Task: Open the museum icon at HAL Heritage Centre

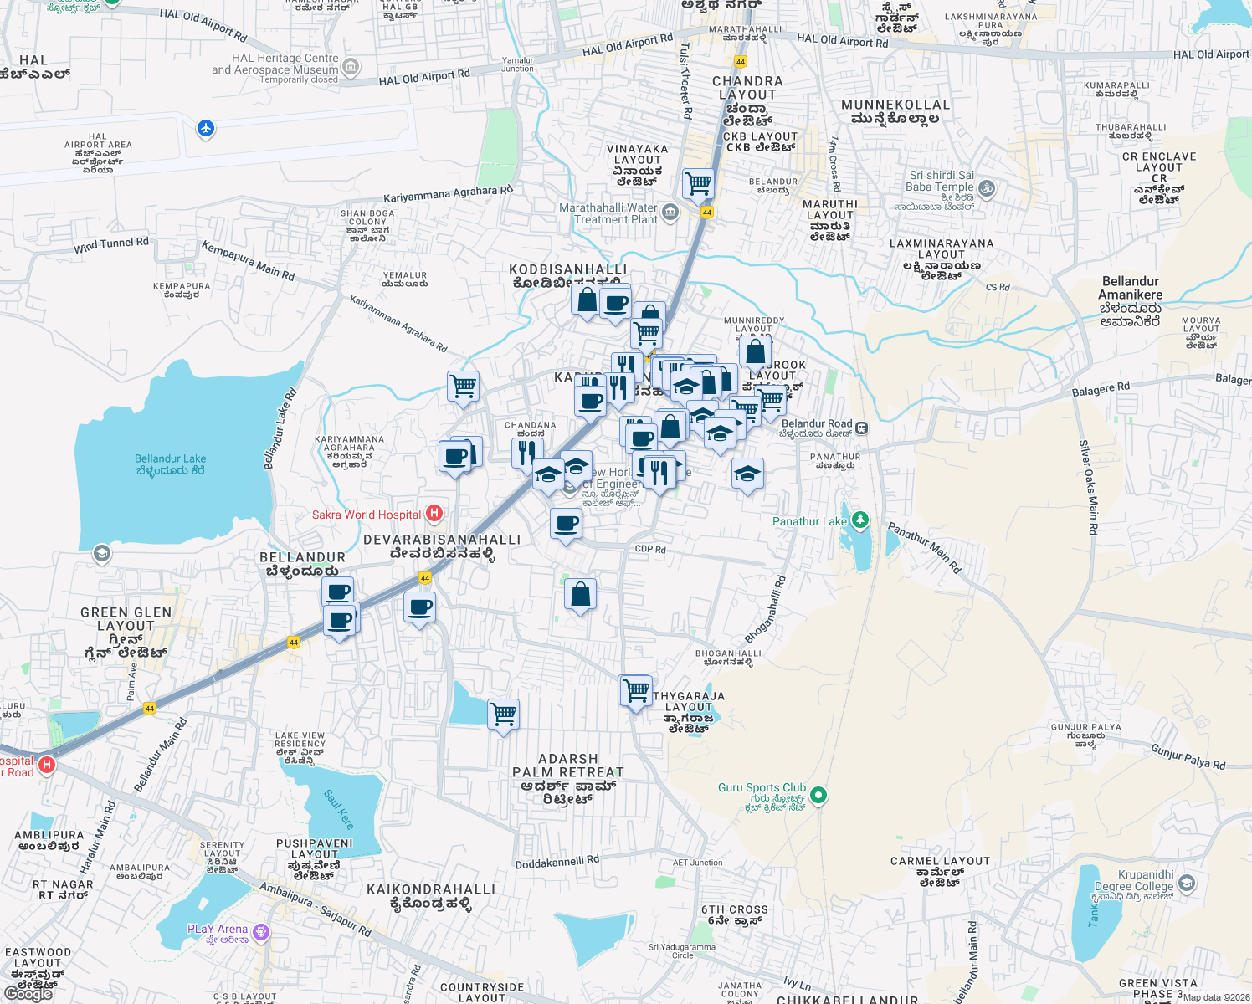Action: (x=350, y=66)
